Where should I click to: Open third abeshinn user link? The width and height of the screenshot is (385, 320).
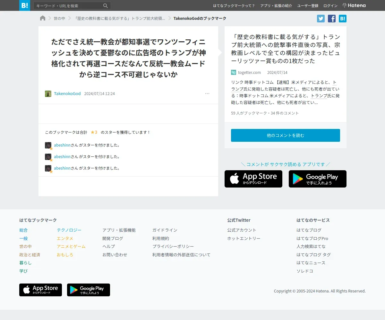tap(62, 168)
